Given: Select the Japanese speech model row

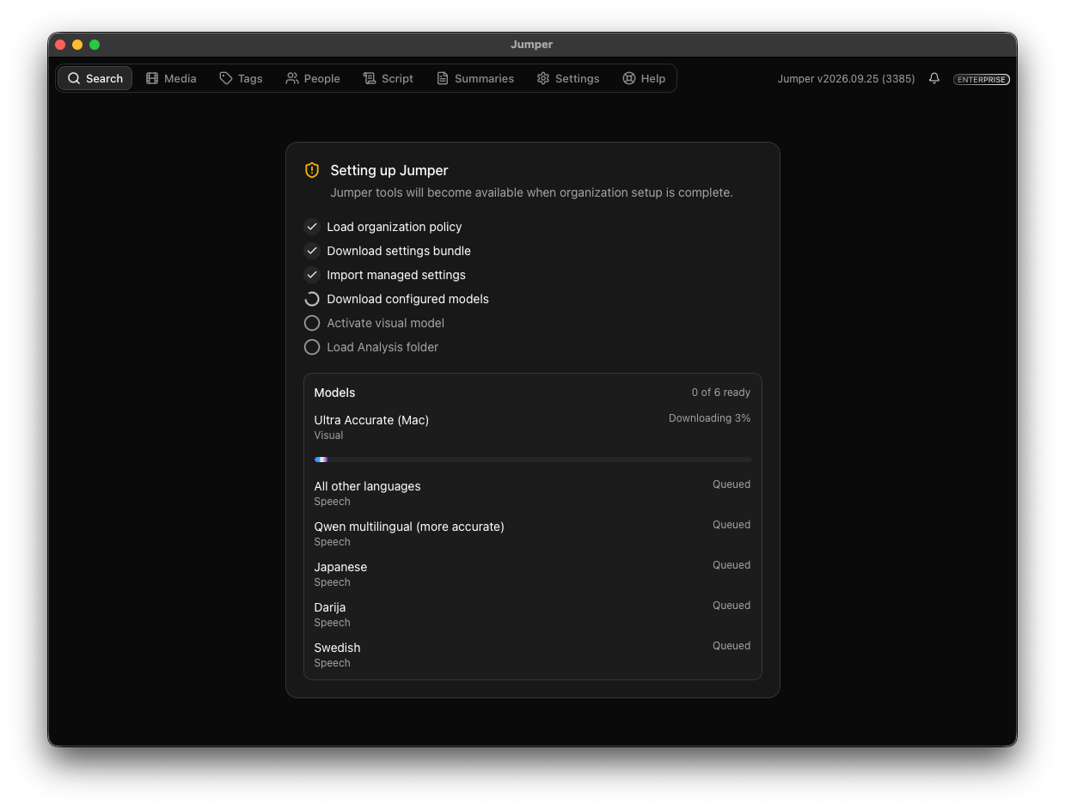Looking at the screenshot, I should click(x=532, y=574).
